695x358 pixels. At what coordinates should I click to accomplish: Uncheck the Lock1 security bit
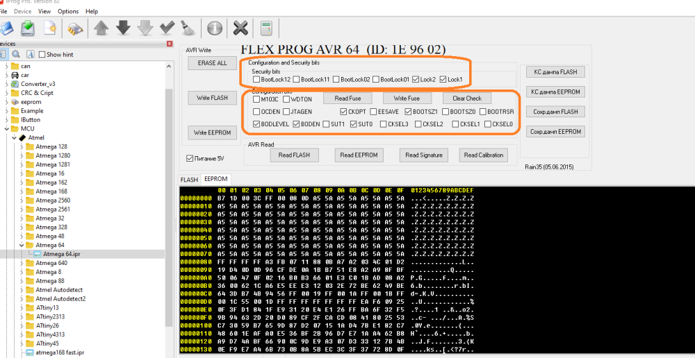(x=443, y=80)
